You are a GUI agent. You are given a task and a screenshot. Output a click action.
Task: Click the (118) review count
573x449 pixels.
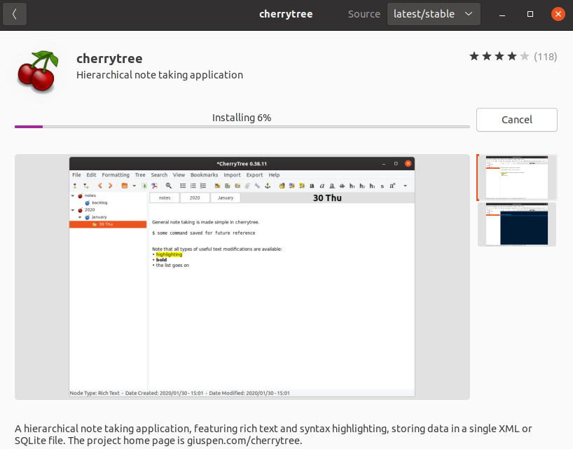[545, 57]
